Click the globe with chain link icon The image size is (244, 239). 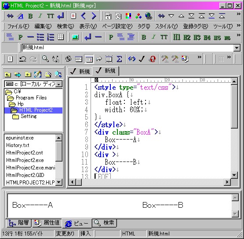click(x=149, y=16)
